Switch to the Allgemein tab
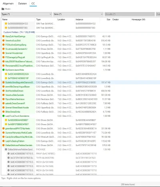The image size is (160, 187). tap(8, 4)
